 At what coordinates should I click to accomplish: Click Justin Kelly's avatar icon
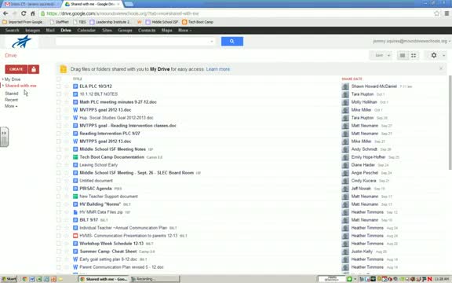(x=345, y=252)
